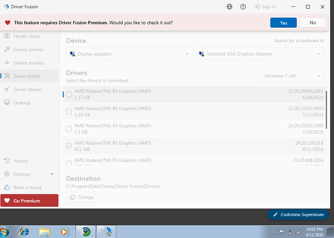Screen dimensions: 334x238
Task: Click the Refer a friend thumbs-up icon
Action: pos(7,187)
